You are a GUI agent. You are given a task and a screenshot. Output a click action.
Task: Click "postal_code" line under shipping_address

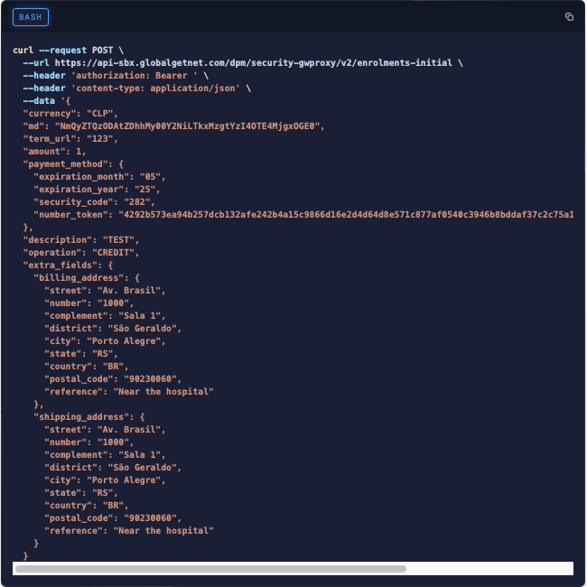click(113, 518)
